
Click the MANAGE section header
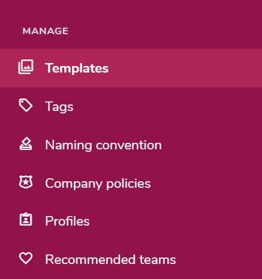[46, 31]
